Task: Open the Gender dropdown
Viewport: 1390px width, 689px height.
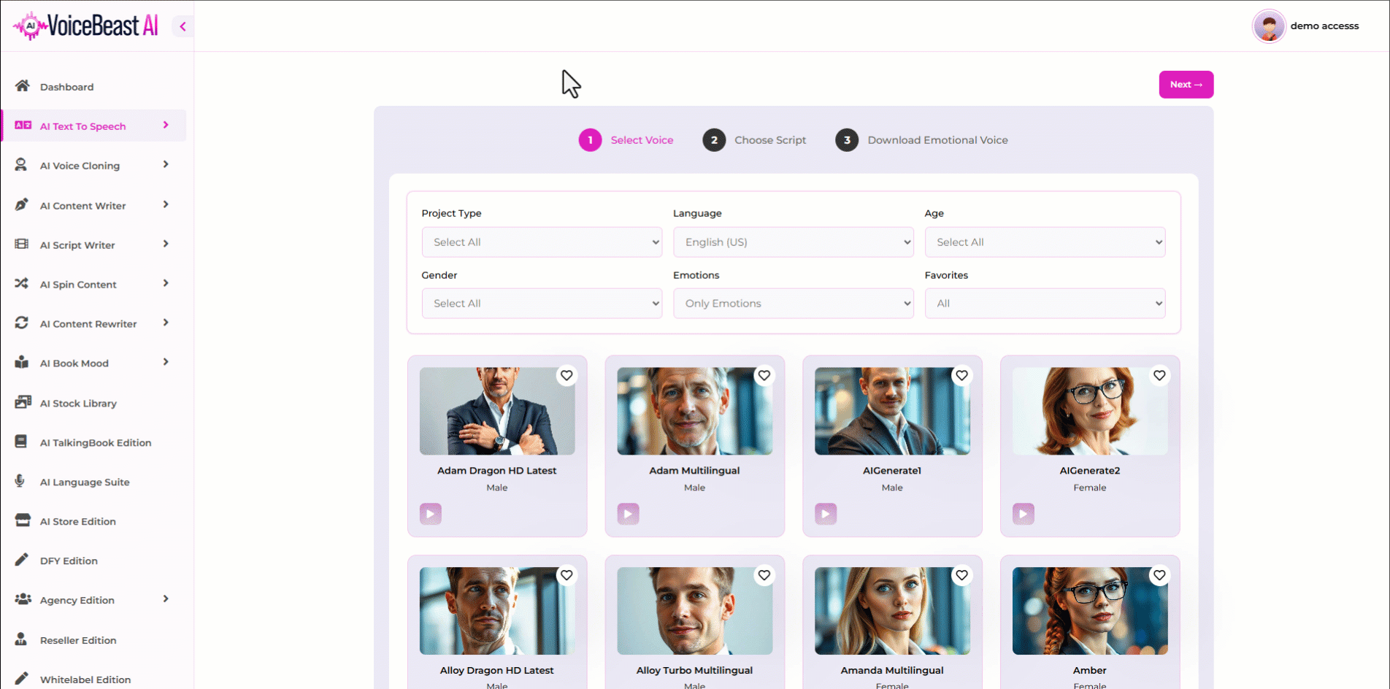Action: tap(542, 303)
